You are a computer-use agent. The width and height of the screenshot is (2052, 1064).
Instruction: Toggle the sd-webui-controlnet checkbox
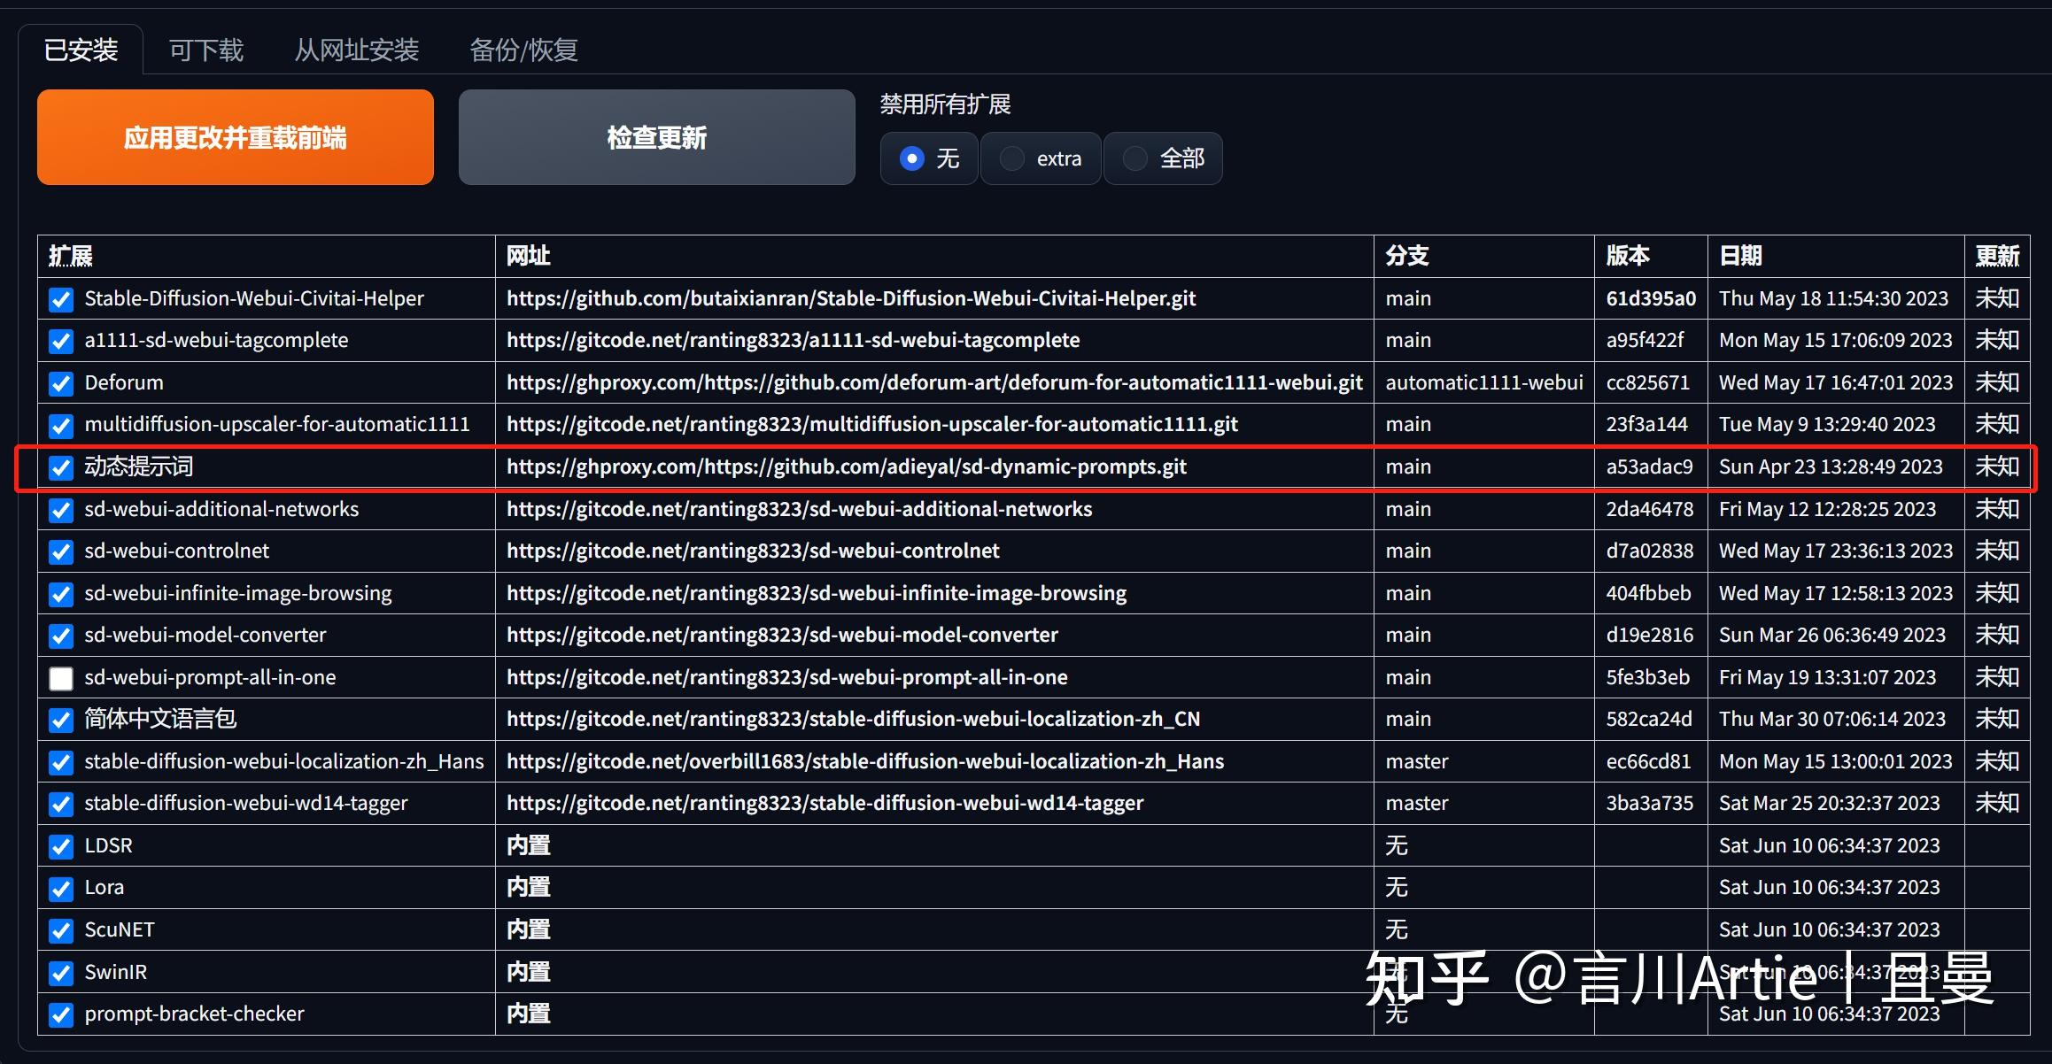[60, 551]
